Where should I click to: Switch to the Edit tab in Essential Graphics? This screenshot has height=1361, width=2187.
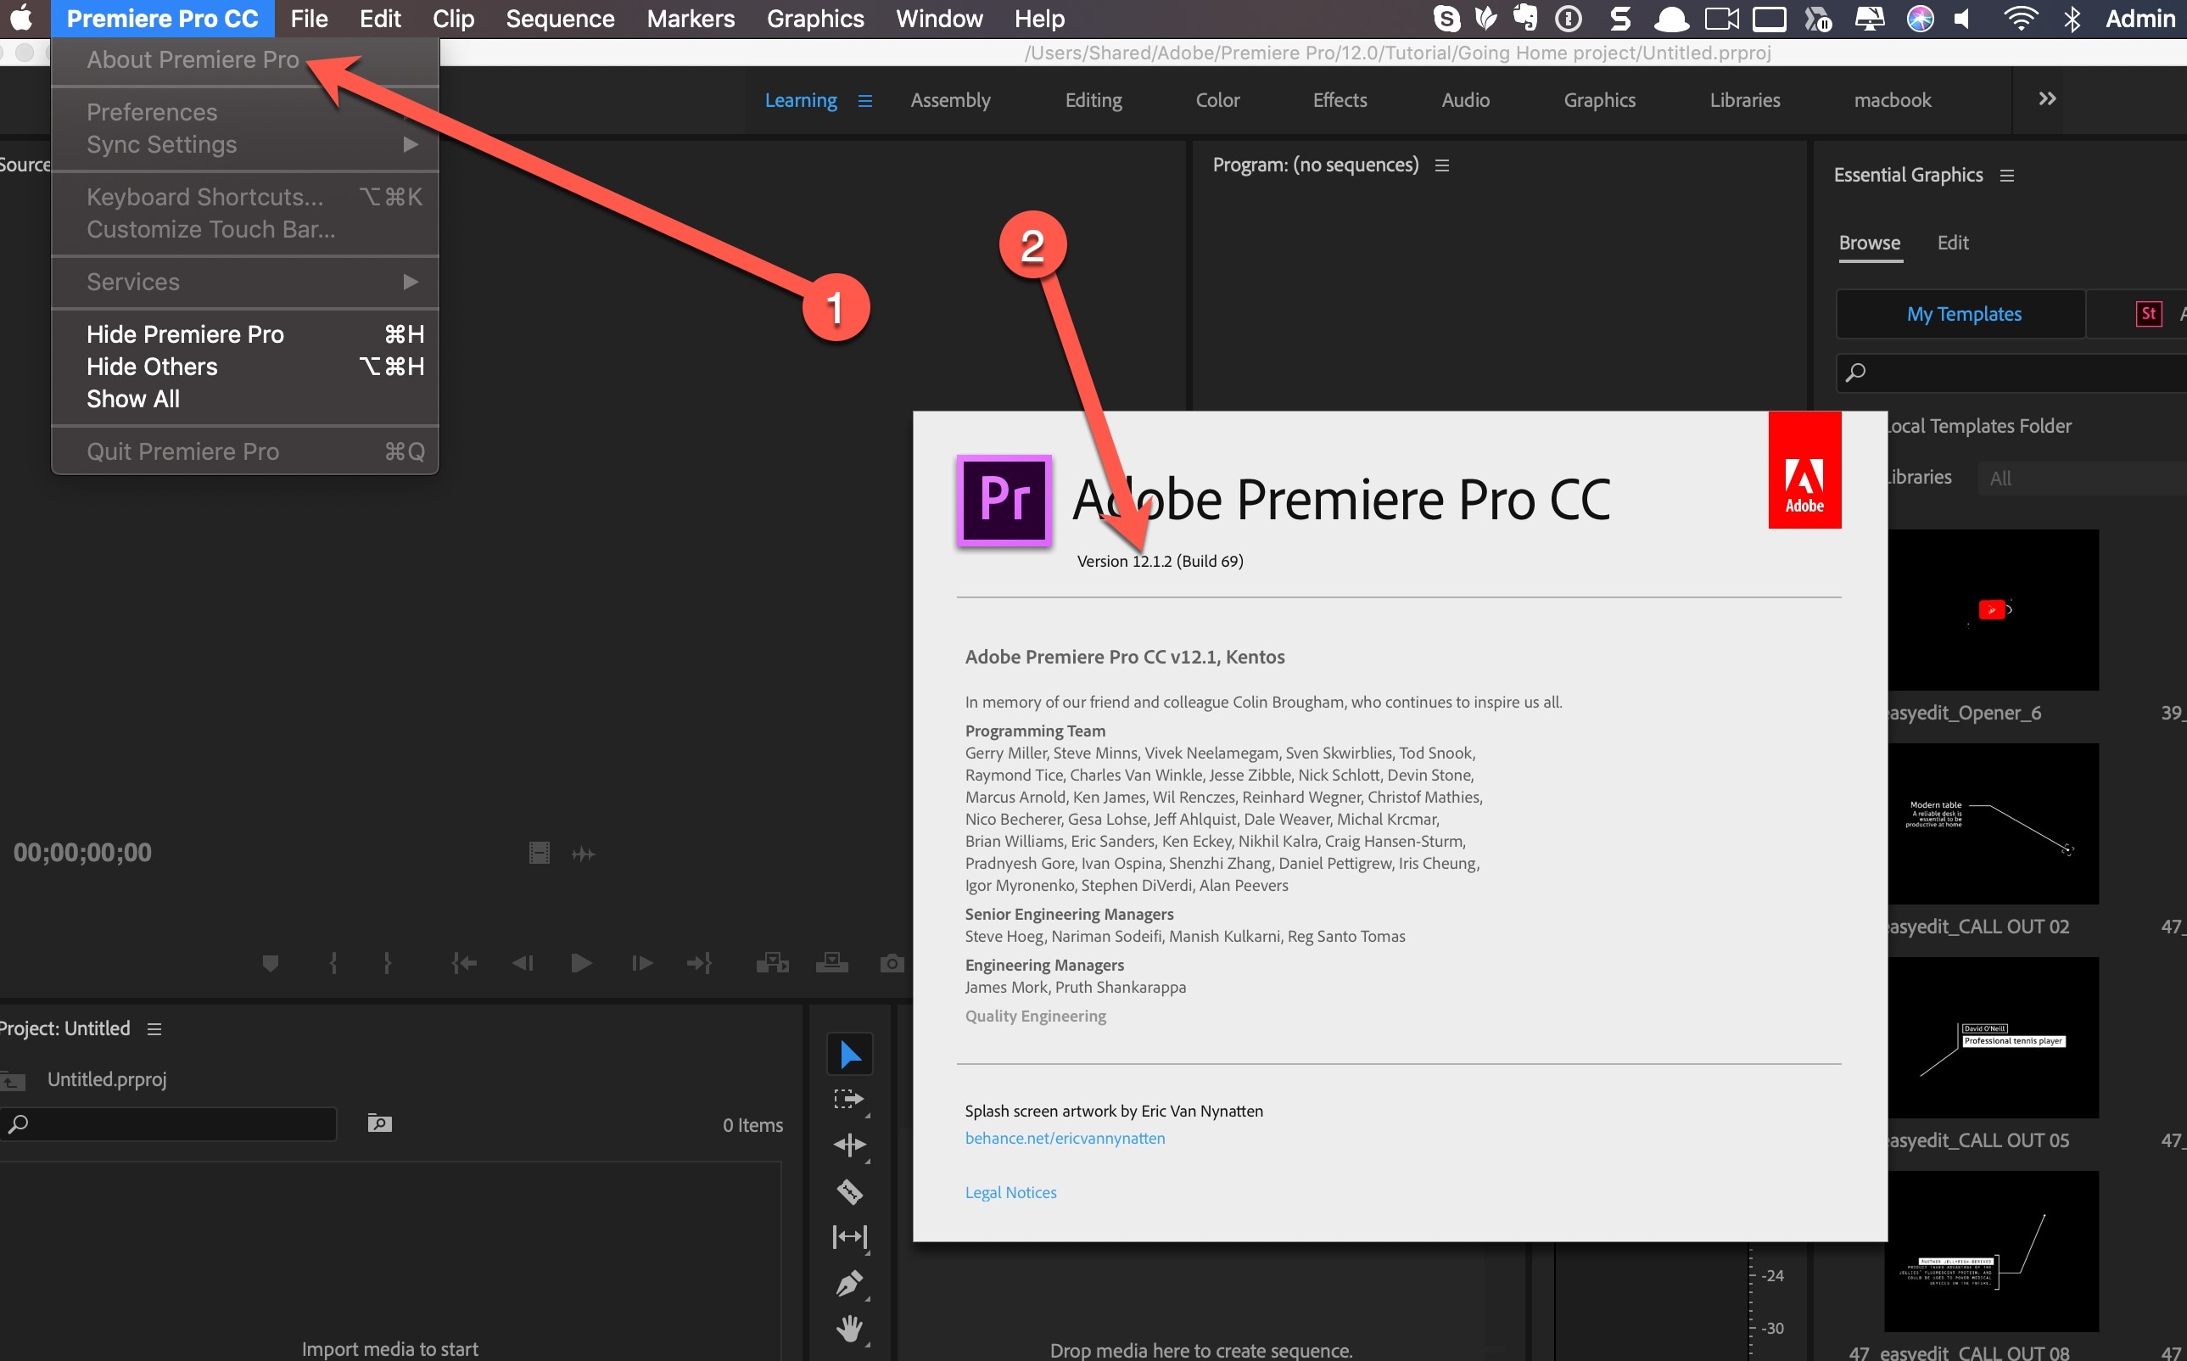click(x=1951, y=243)
